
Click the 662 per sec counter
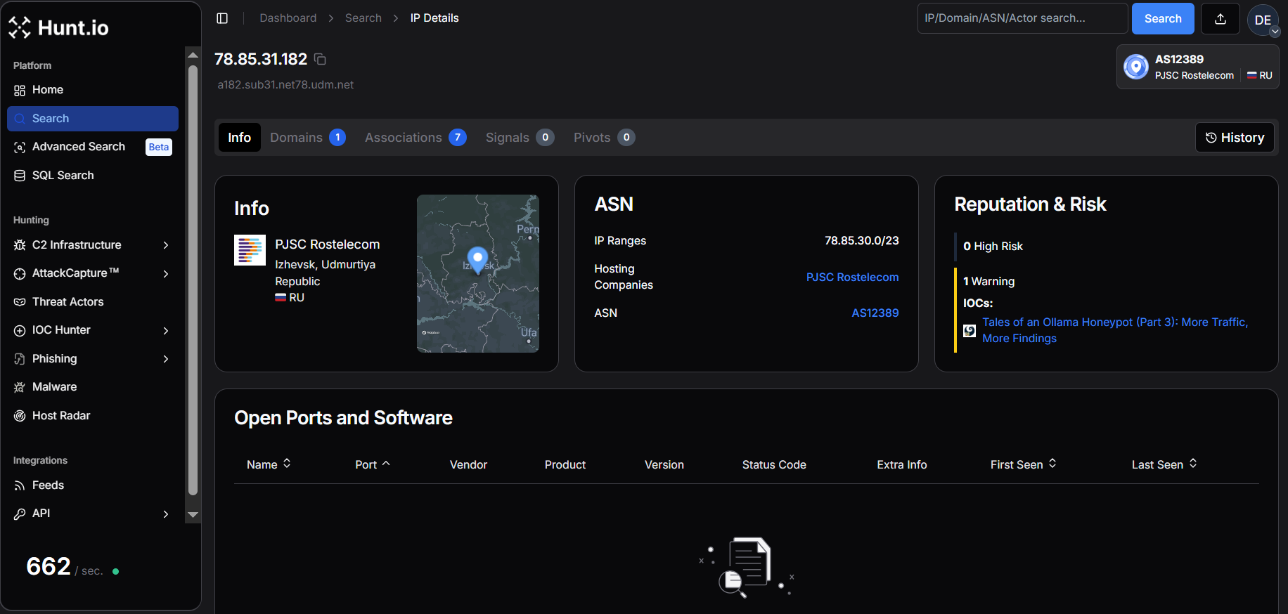click(x=72, y=566)
